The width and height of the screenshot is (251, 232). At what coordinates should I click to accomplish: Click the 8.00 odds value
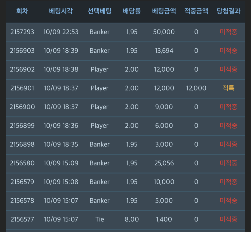132,219
